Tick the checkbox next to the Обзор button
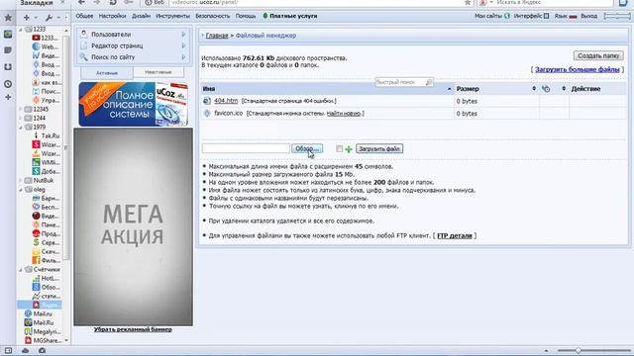634x356 pixels. pyautogui.click(x=339, y=148)
